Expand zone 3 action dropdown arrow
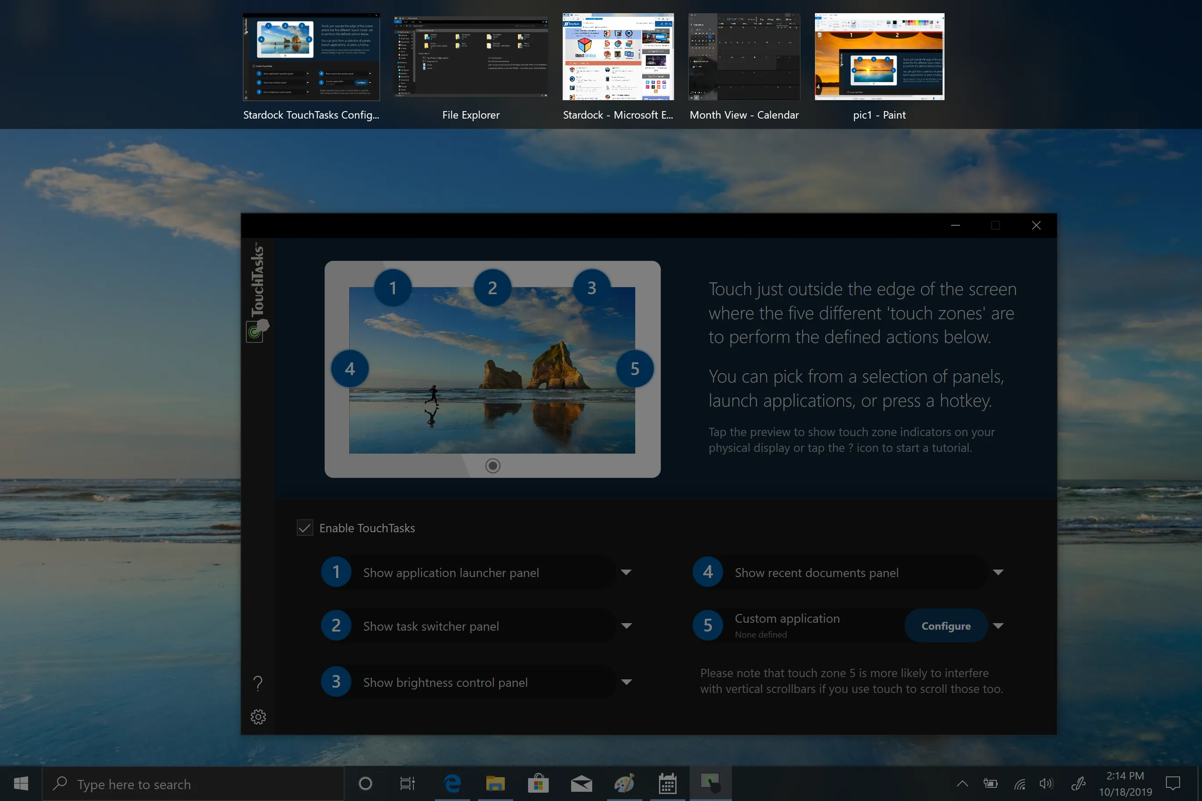This screenshot has height=801, width=1202. click(x=626, y=682)
